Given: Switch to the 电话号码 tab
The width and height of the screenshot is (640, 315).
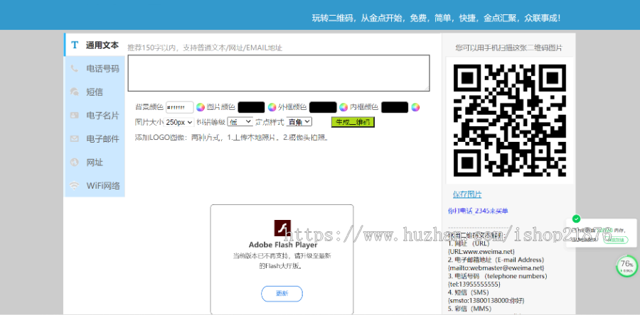Looking at the screenshot, I should (x=95, y=68).
